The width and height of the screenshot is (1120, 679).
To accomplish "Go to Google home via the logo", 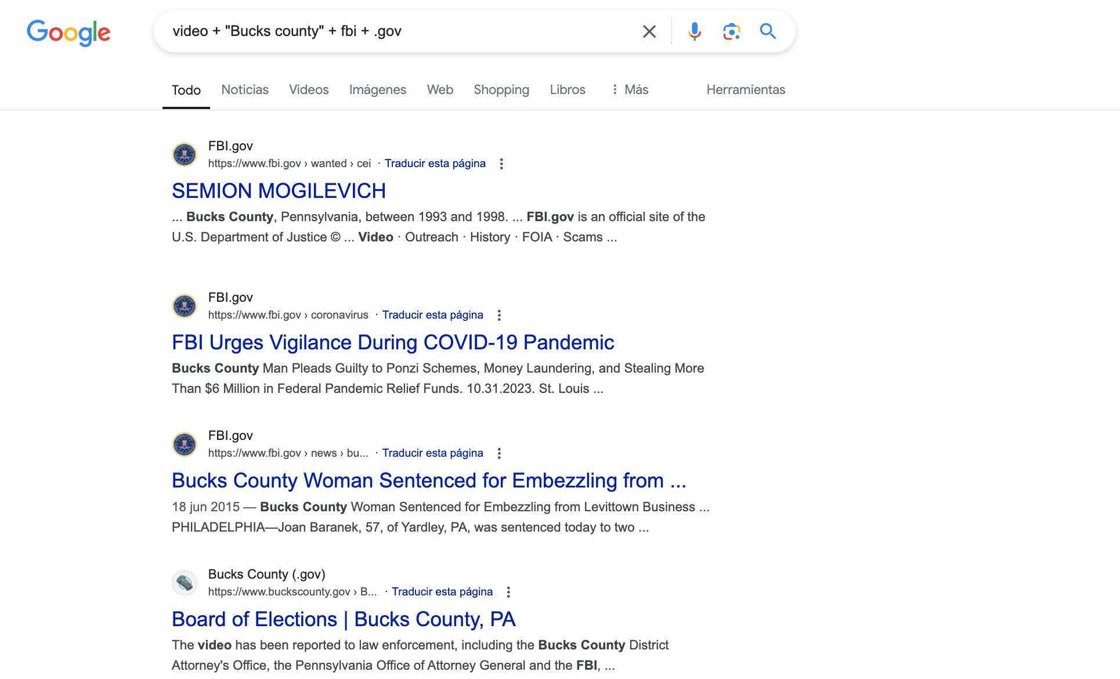I will coord(68,32).
